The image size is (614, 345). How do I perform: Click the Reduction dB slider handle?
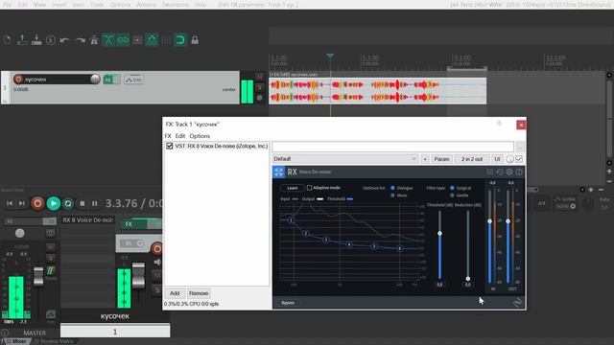[x=468, y=279]
